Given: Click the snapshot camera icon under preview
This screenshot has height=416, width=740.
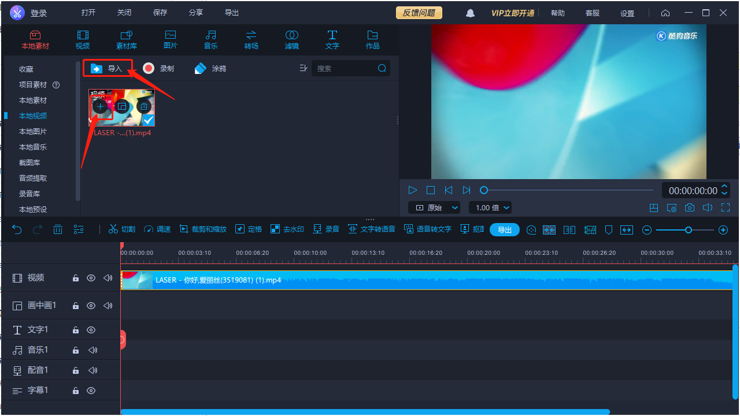Looking at the screenshot, I should 690,208.
